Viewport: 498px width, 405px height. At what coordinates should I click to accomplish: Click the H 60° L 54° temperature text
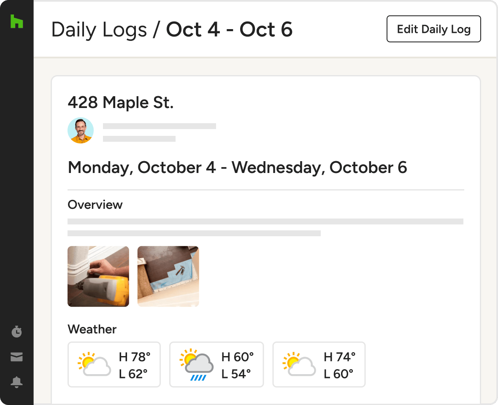(x=237, y=365)
